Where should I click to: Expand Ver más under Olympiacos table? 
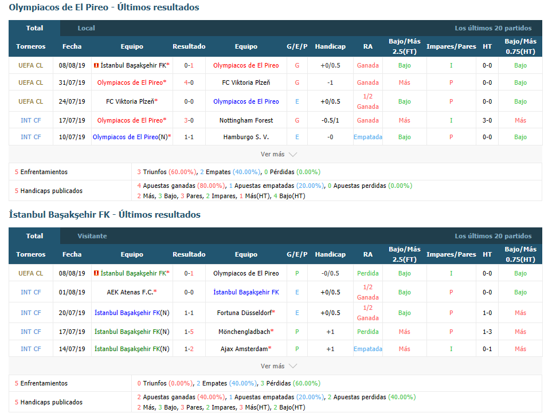click(279, 154)
